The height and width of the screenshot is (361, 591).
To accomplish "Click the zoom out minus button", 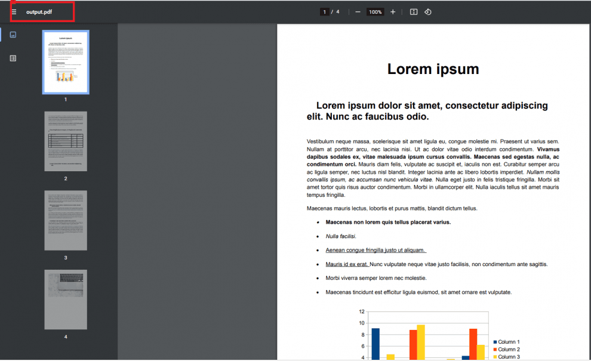I will pos(358,12).
